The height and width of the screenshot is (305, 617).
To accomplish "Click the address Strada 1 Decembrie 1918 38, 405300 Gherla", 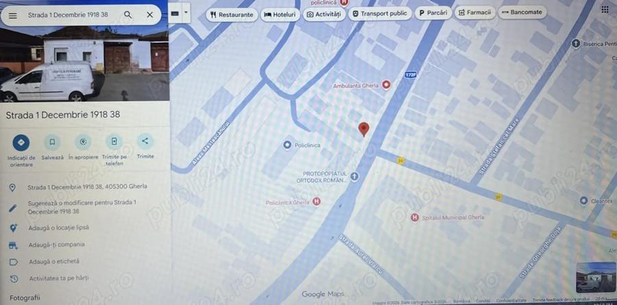I will coord(87,187).
